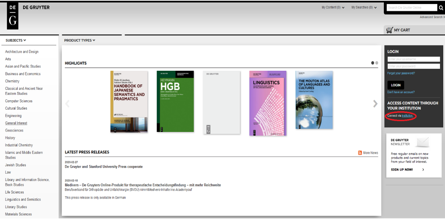Screen dimensions: 445x219
Task: Open Industrial Chemistry subject
Action: [x=19, y=145]
